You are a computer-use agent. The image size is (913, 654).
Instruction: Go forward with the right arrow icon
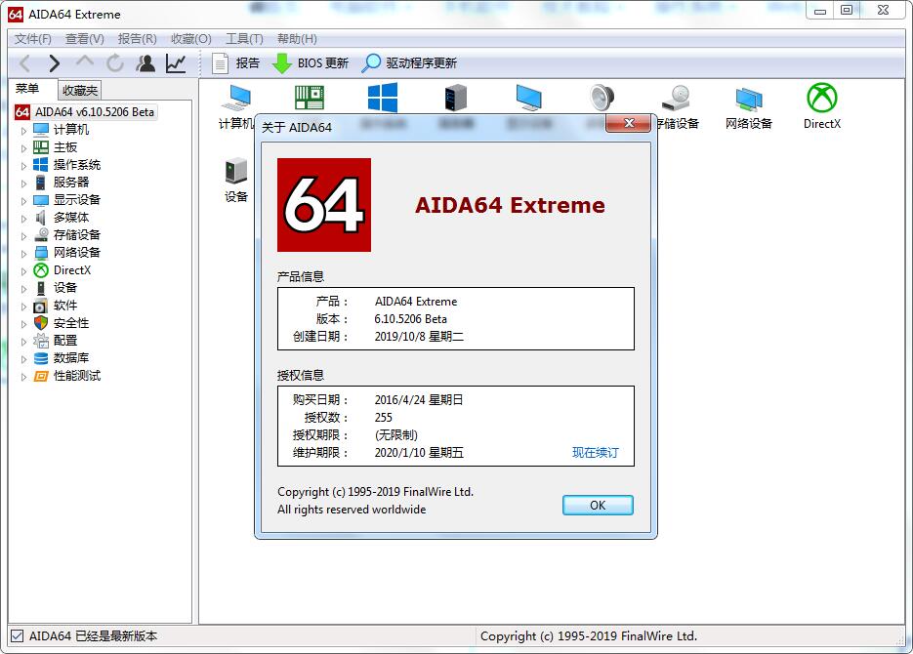[x=54, y=62]
